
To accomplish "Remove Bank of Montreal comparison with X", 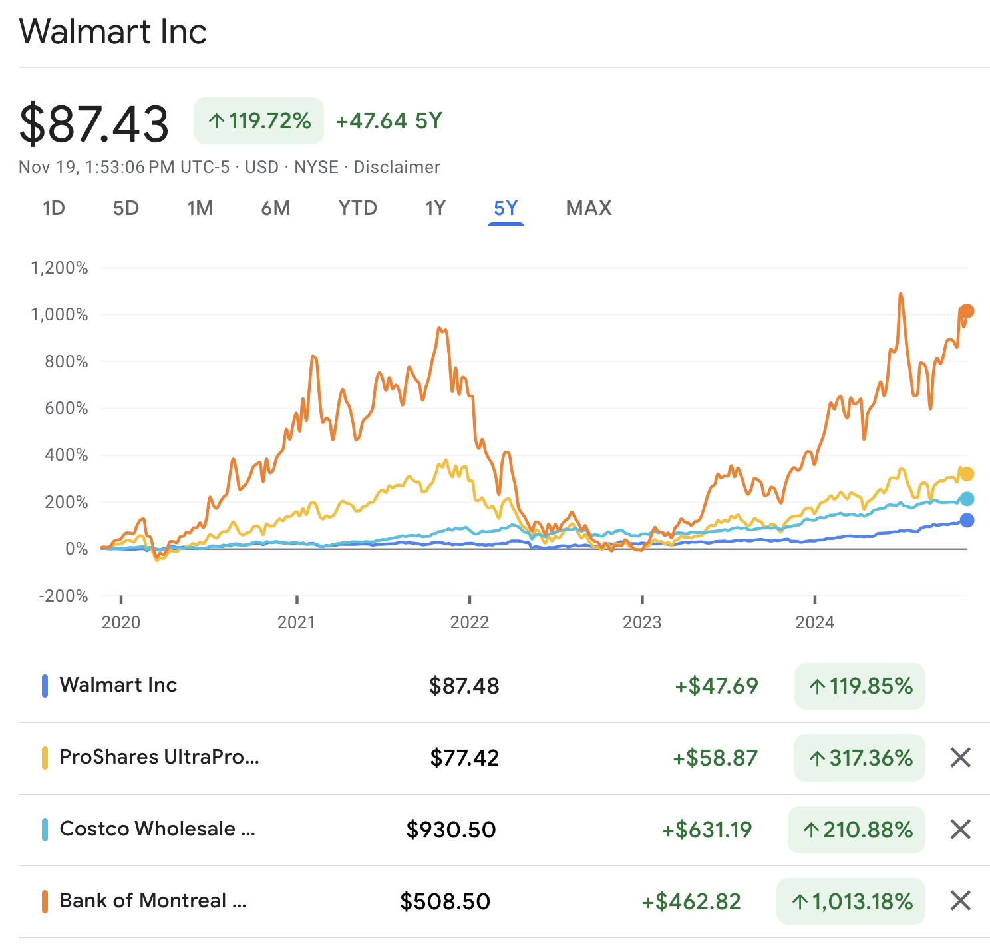I will (x=960, y=901).
